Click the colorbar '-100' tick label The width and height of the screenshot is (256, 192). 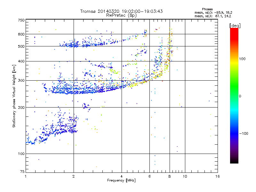(244, 133)
